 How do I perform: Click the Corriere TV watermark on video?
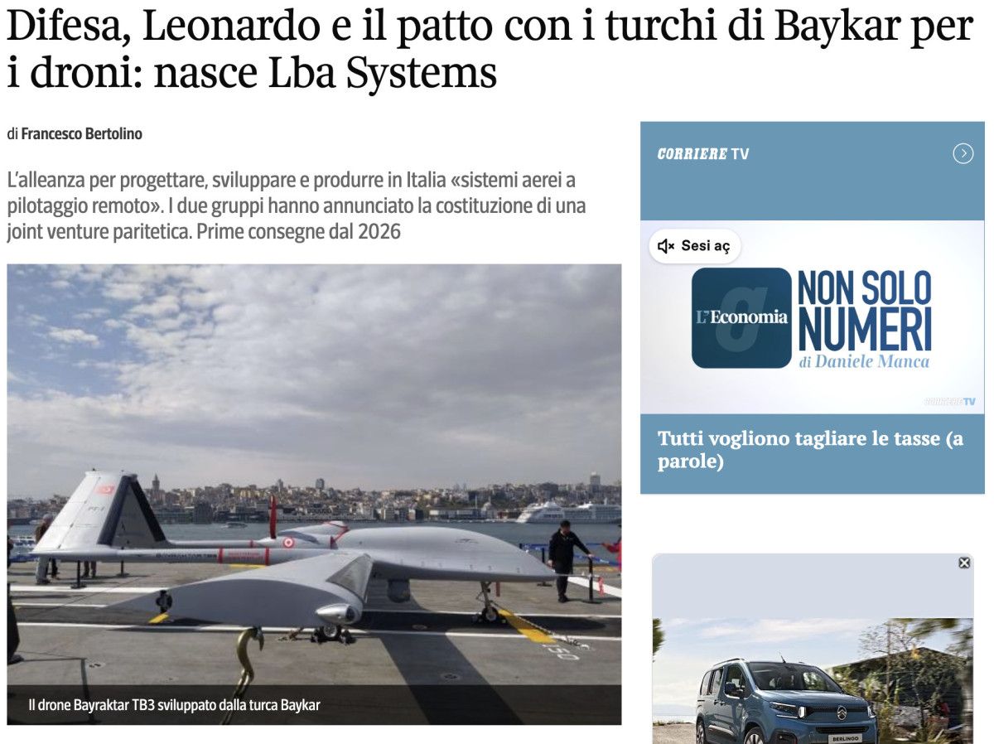coord(949,402)
